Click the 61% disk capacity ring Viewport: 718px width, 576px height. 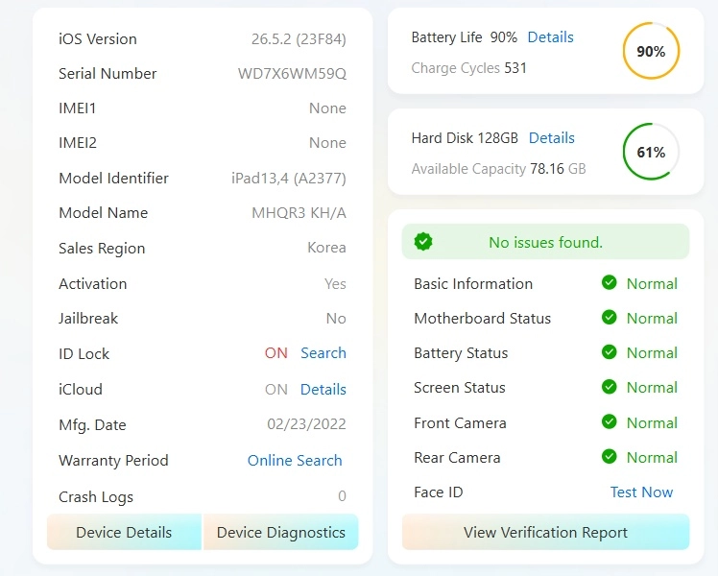pos(651,152)
